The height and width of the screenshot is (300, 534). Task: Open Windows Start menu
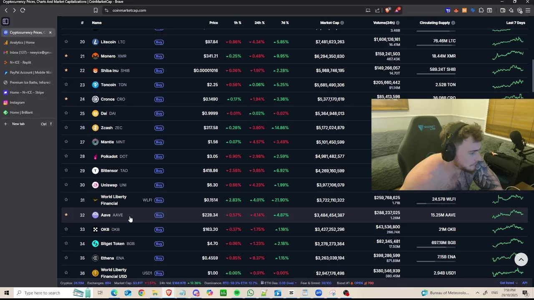click(7, 293)
